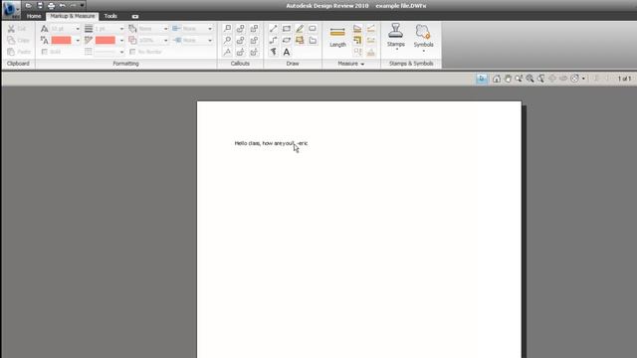Switch to the Home ribbon tab
637x358 pixels.
click(x=34, y=16)
